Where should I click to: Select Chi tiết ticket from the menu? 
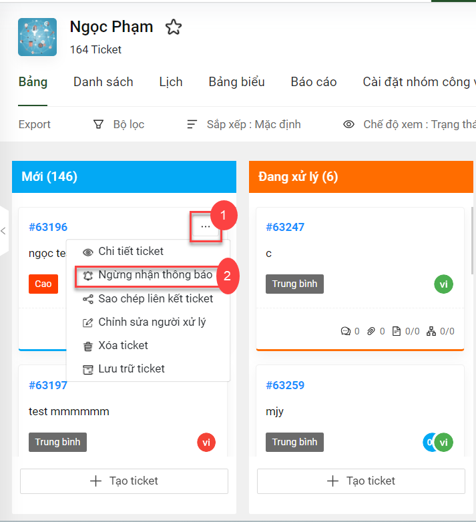131,251
